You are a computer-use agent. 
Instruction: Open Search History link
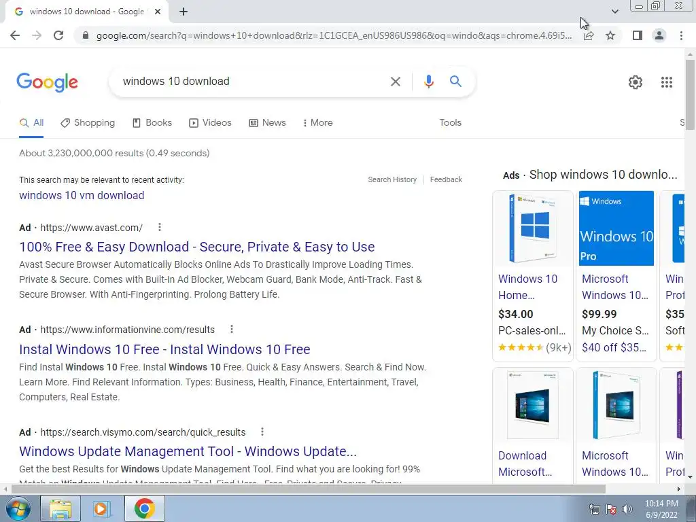tap(392, 179)
